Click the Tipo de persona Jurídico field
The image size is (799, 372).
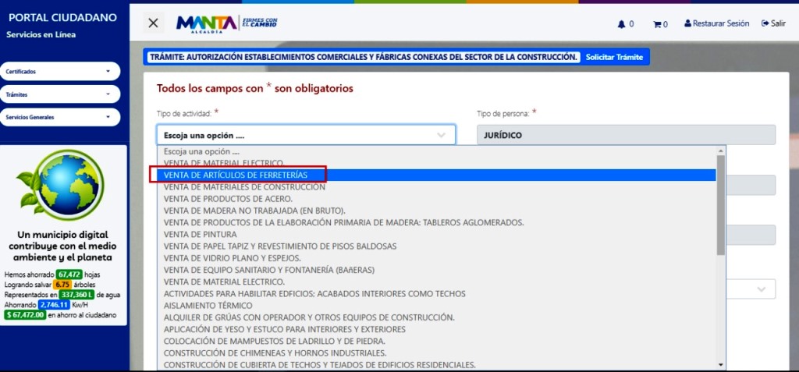[x=626, y=135]
